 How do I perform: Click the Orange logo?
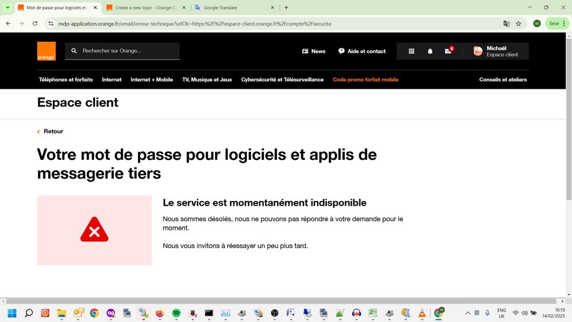point(46,51)
